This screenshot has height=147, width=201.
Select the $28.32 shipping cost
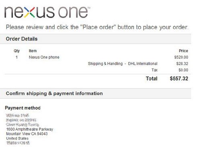pyautogui.click(x=182, y=64)
